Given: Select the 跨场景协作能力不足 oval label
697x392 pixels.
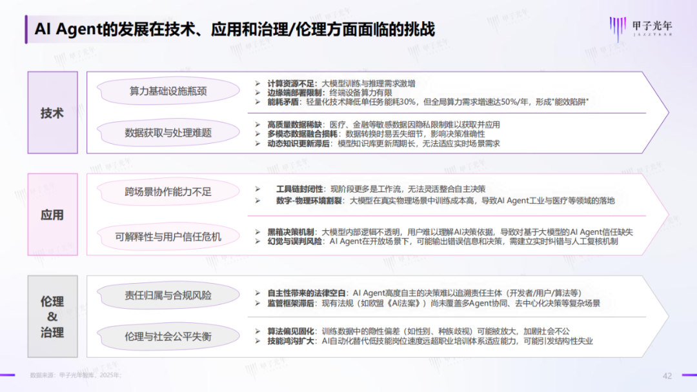Looking at the screenshot, I should tap(168, 191).
